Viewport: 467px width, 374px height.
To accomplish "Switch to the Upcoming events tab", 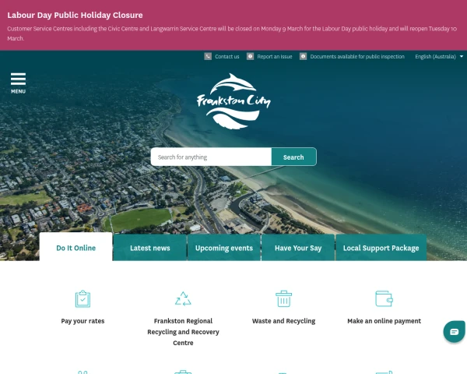I will (224, 248).
